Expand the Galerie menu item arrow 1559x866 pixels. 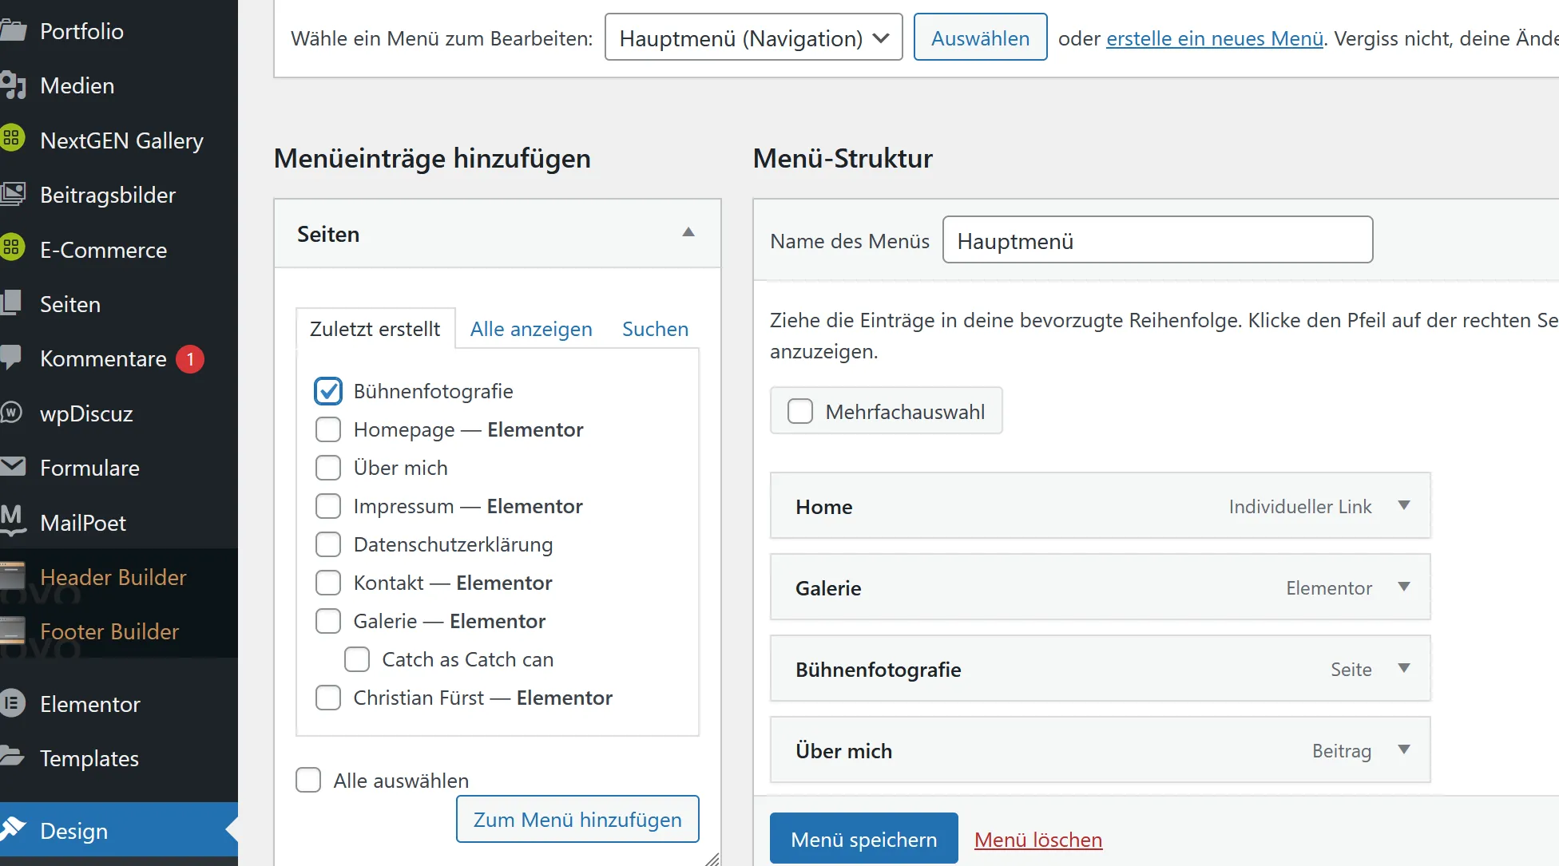pos(1404,587)
